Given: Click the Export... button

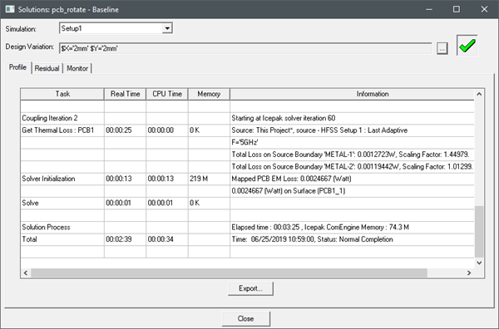Looking at the screenshot, I should [250, 288].
